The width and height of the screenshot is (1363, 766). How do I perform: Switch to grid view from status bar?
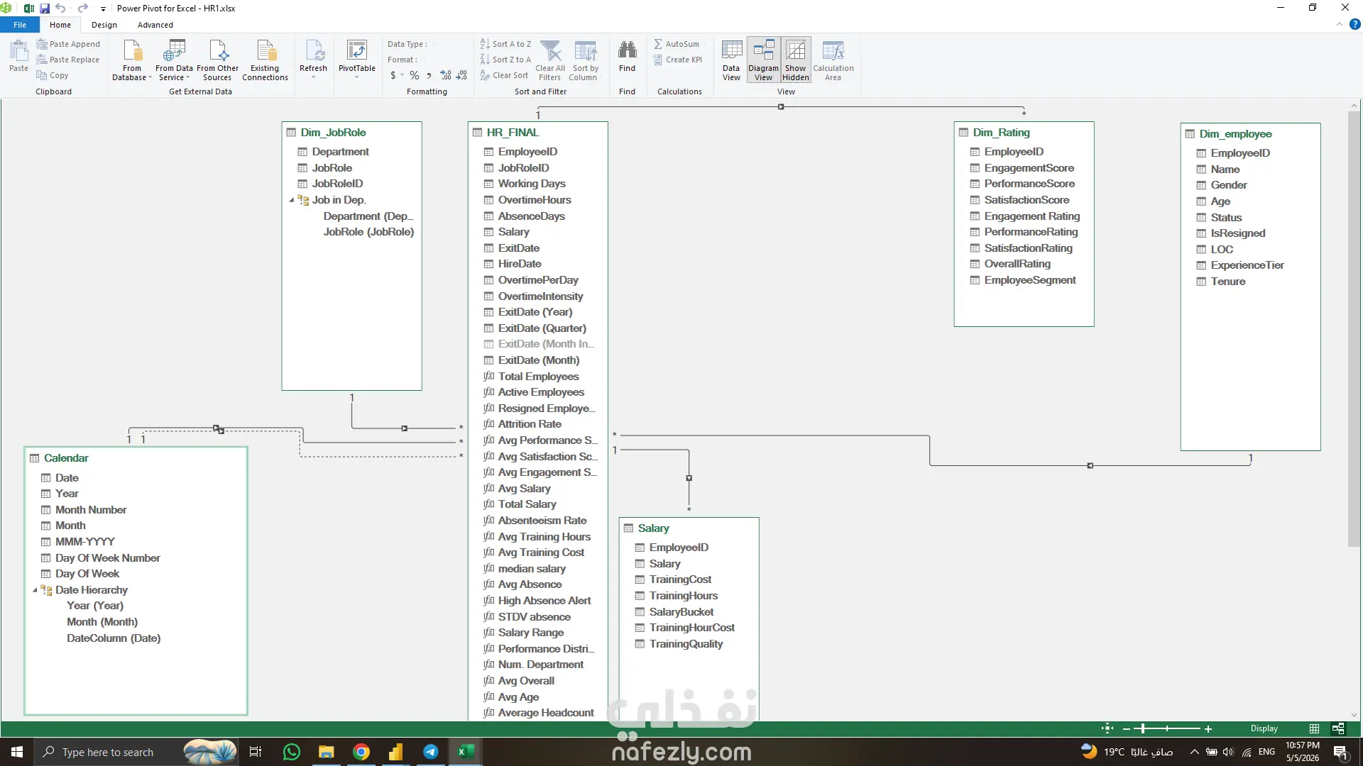[1315, 728]
